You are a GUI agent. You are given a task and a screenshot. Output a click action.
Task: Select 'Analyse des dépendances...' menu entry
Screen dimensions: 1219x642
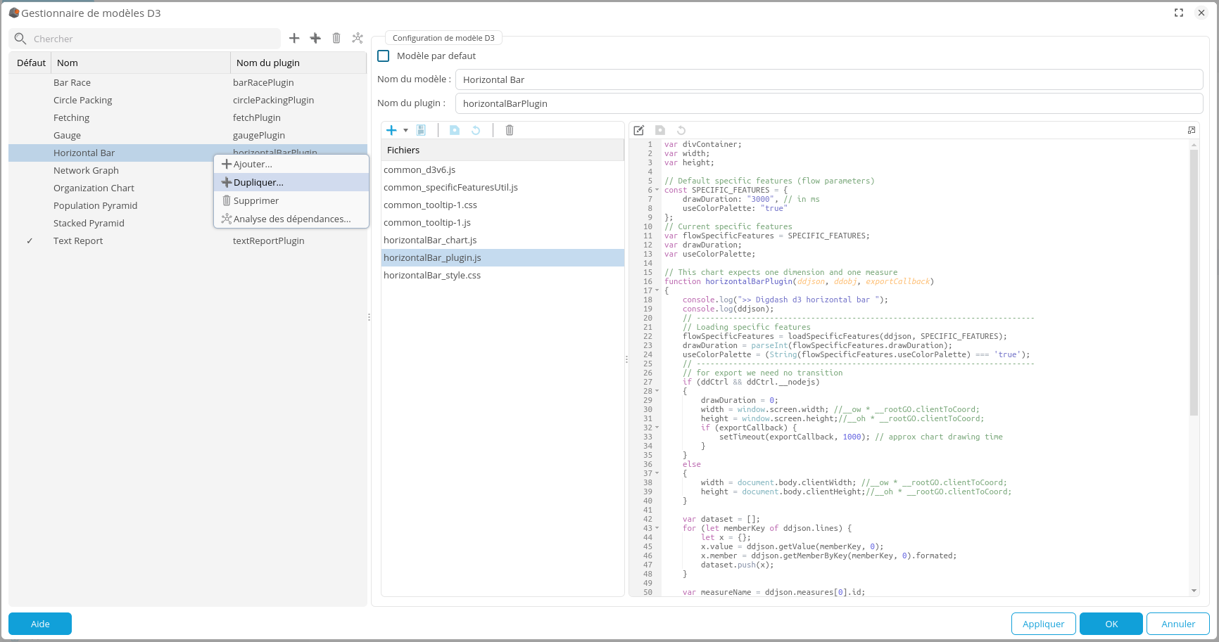291,219
